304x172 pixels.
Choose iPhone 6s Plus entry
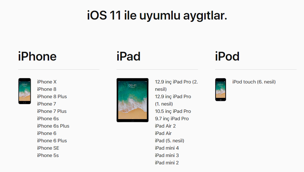click(53, 126)
